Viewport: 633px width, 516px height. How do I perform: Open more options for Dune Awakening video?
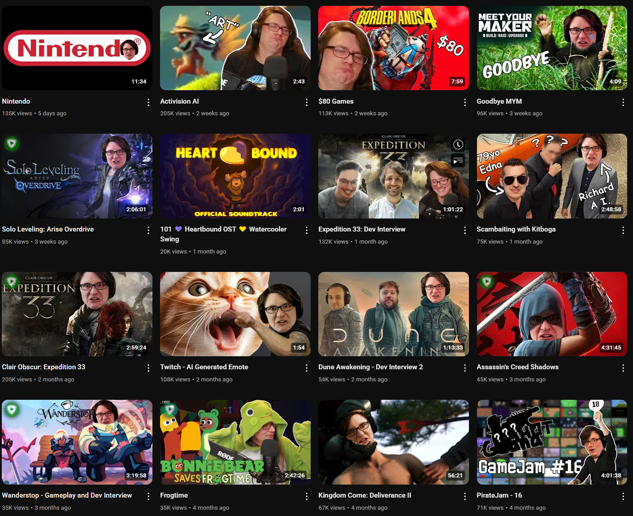pyautogui.click(x=465, y=368)
